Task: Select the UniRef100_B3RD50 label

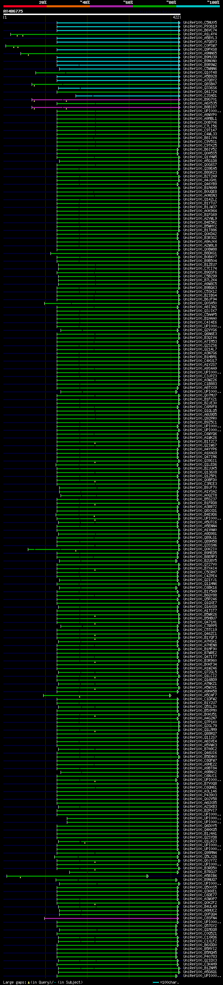Action: point(200,868)
